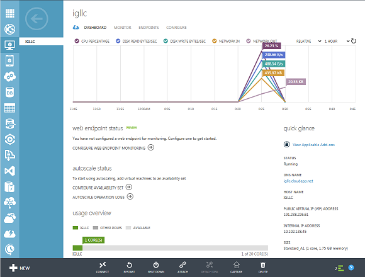Screen dimensions: 365x277
Task: Click the 435.07 KB chart data label
Action: tap(273, 73)
